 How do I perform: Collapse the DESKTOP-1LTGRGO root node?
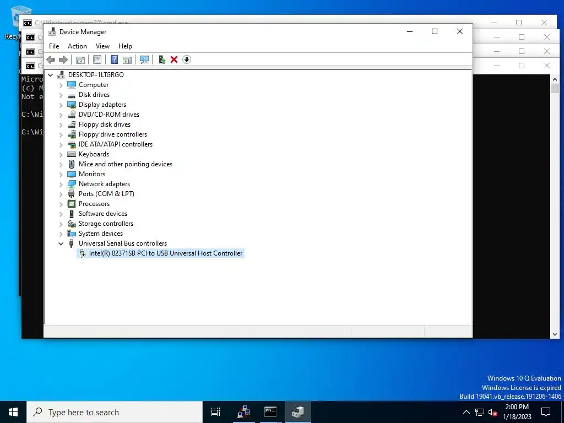[x=51, y=75]
